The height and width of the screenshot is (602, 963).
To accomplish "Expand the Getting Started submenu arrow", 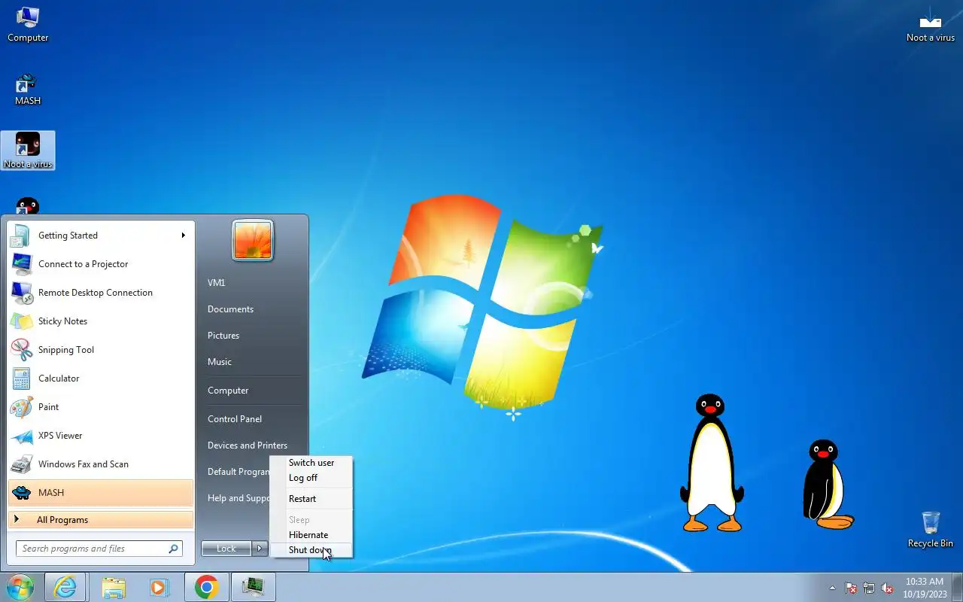I will (x=183, y=236).
